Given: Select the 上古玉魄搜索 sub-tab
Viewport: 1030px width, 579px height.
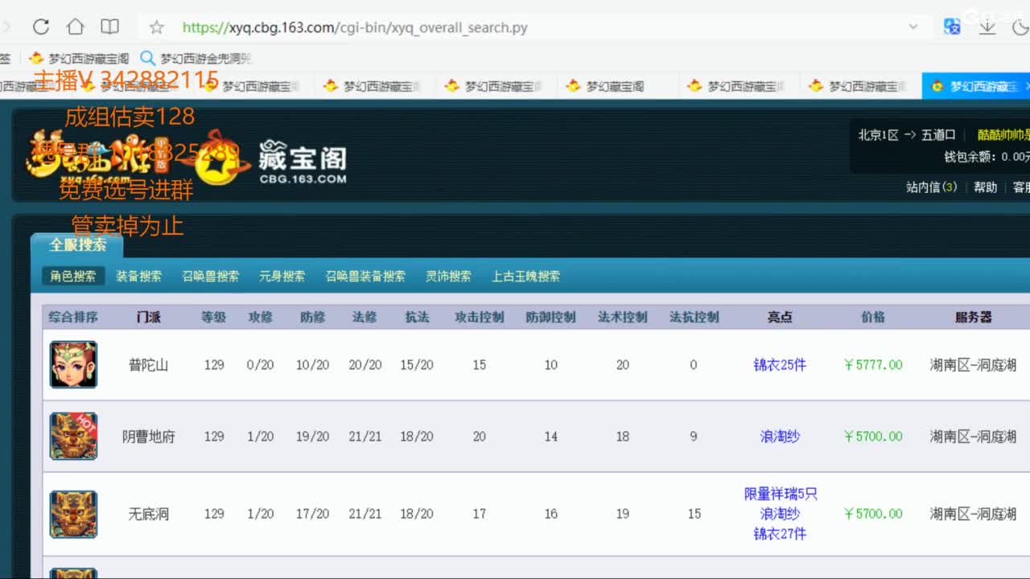Looking at the screenshot, I should click(525, 276).
